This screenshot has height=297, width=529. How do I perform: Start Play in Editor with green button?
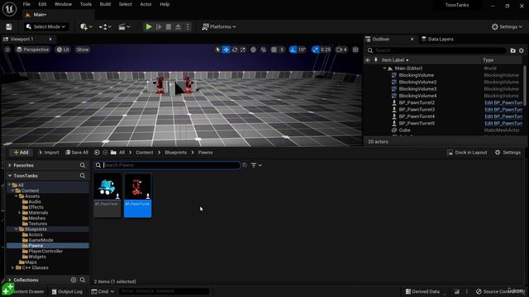[149, 26]
